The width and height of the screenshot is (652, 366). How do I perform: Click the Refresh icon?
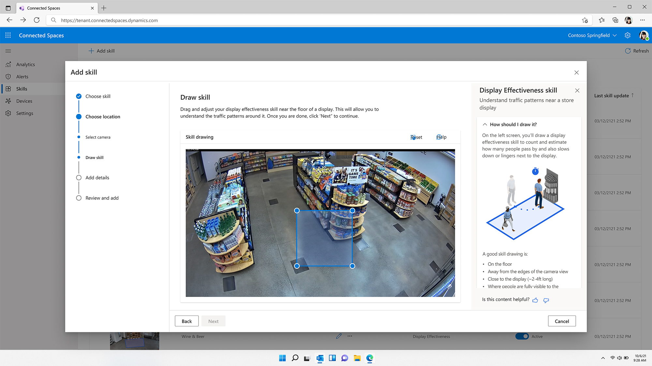pos(628,51)
